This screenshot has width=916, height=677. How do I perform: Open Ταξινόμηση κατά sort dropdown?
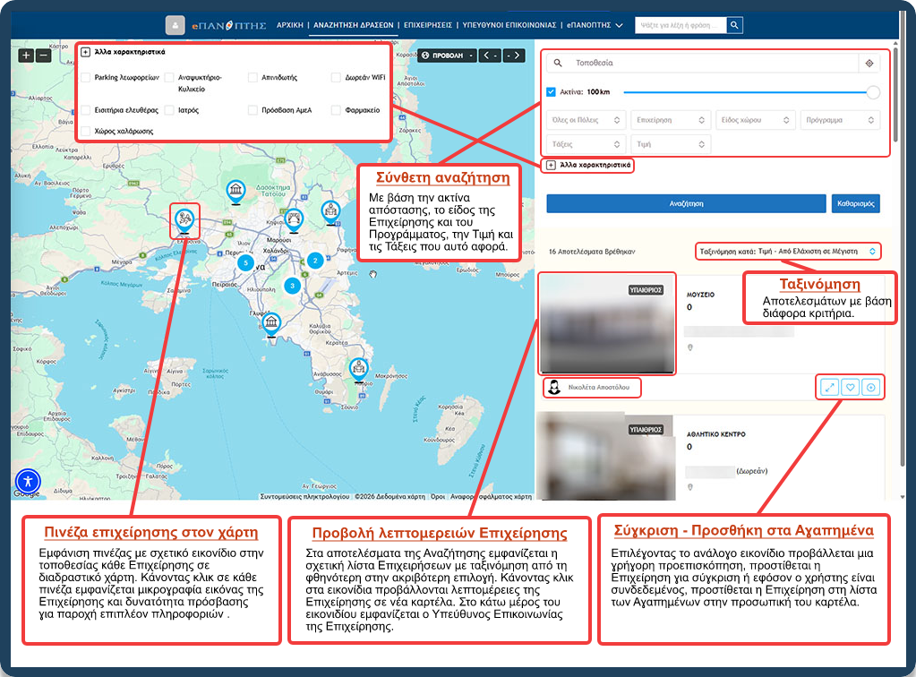tap(787, 251)
